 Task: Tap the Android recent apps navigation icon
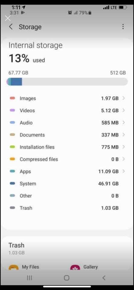(29, 278)
